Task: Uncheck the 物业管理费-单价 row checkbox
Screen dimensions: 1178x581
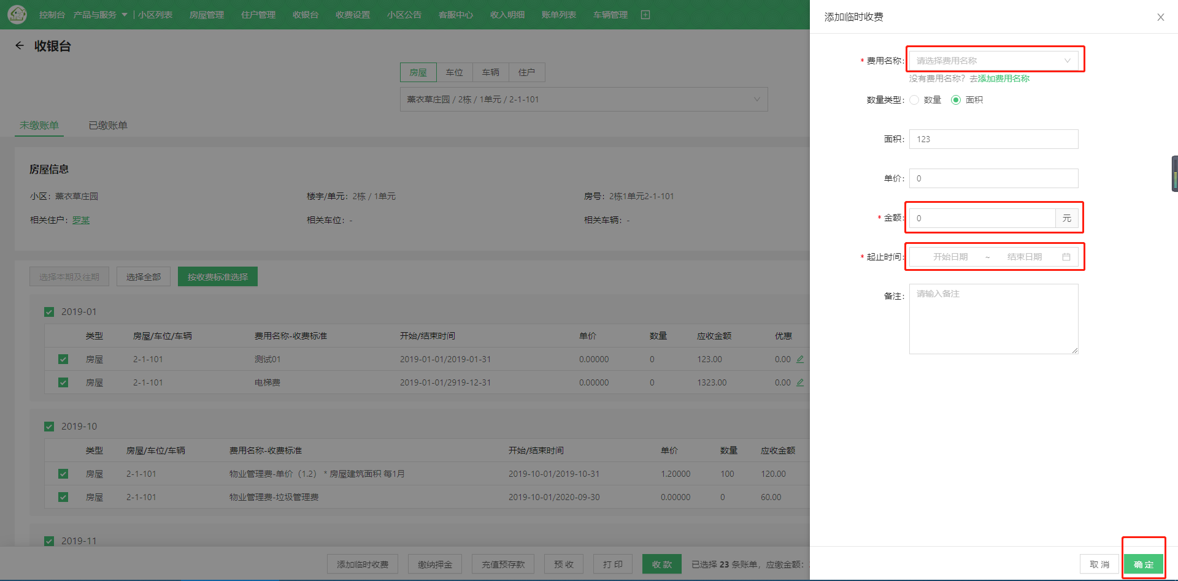Action: tap(63, 474)
